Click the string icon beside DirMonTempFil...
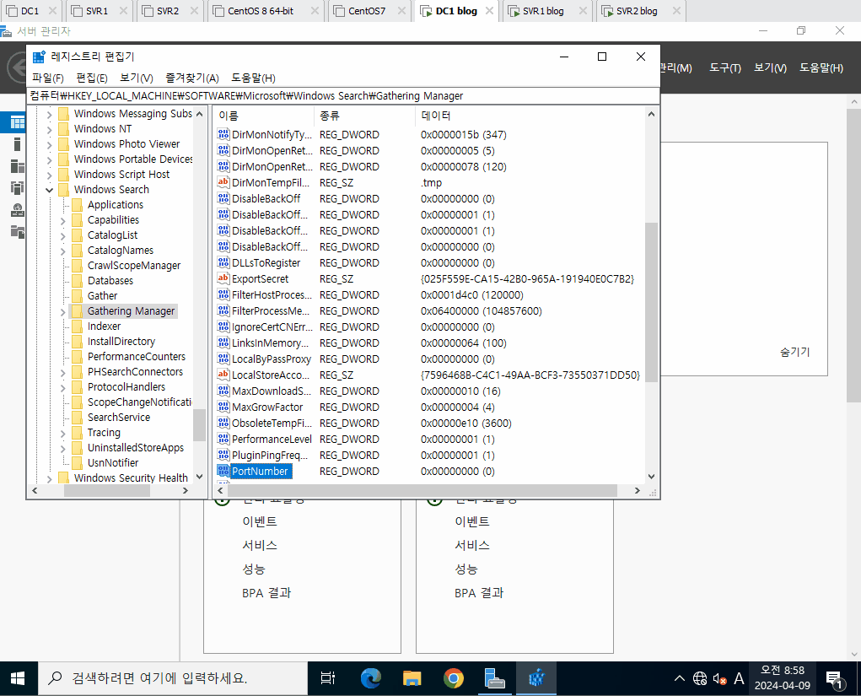Image resolution: width=861 pixels, height=696 pixels. point(223,182)
